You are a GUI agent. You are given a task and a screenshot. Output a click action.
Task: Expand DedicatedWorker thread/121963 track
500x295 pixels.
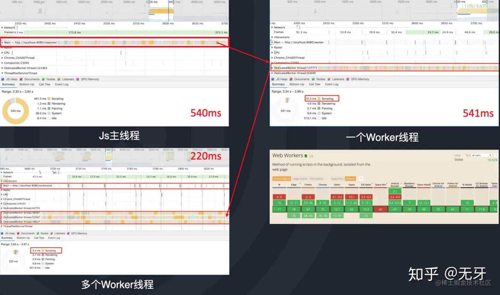click(2, 68)
